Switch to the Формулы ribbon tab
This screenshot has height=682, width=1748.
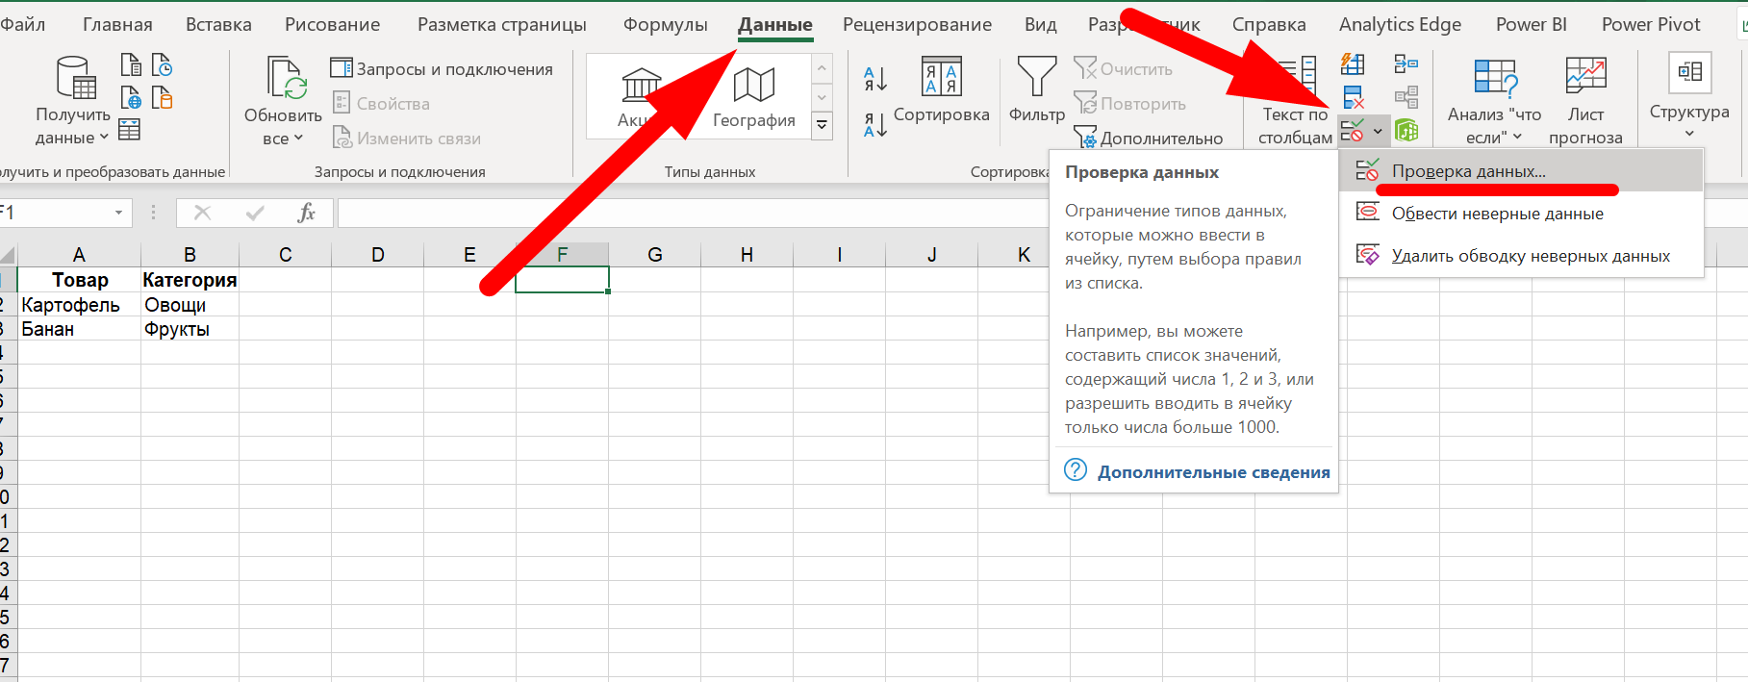(665, 25)
